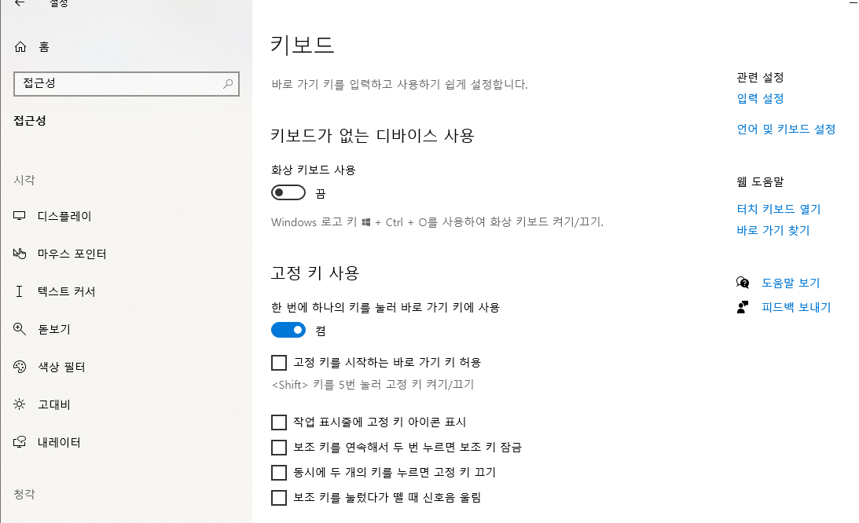
Task: Click the Mouse pointer icon
Action: click(20, 254)
